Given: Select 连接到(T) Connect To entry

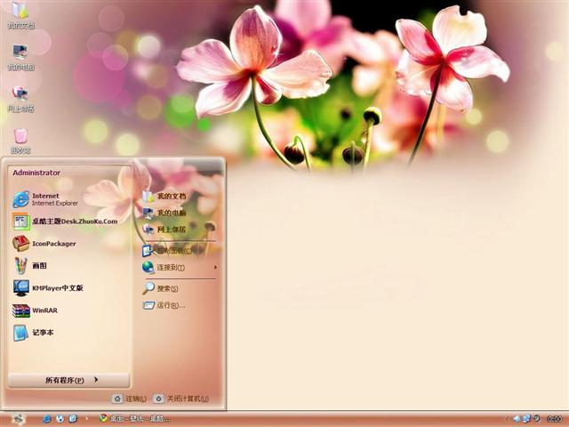Looking at the screenshot, I should tap(180, 268).
